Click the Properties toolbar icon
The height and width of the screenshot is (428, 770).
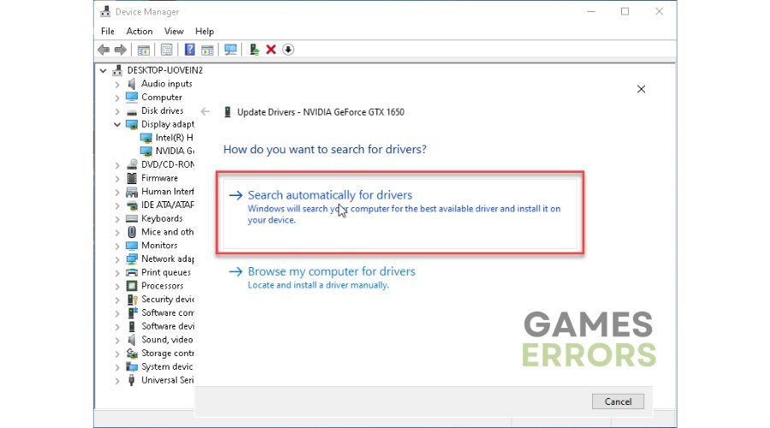point(167,50)
